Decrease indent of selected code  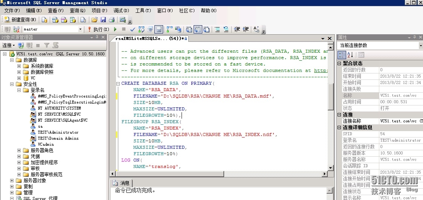pos(237,29)
